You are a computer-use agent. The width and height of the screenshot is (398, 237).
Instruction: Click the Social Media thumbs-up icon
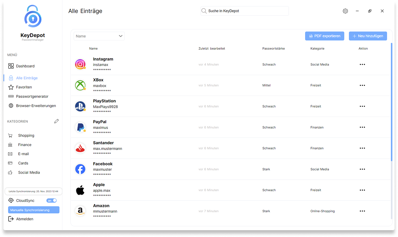click(10, 172)
